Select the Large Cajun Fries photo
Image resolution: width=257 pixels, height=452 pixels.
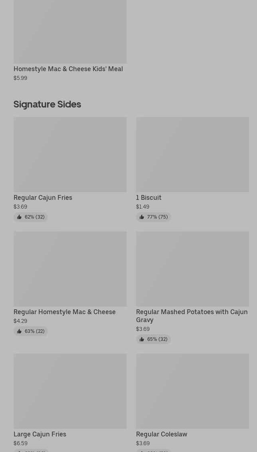pos(70,391)
